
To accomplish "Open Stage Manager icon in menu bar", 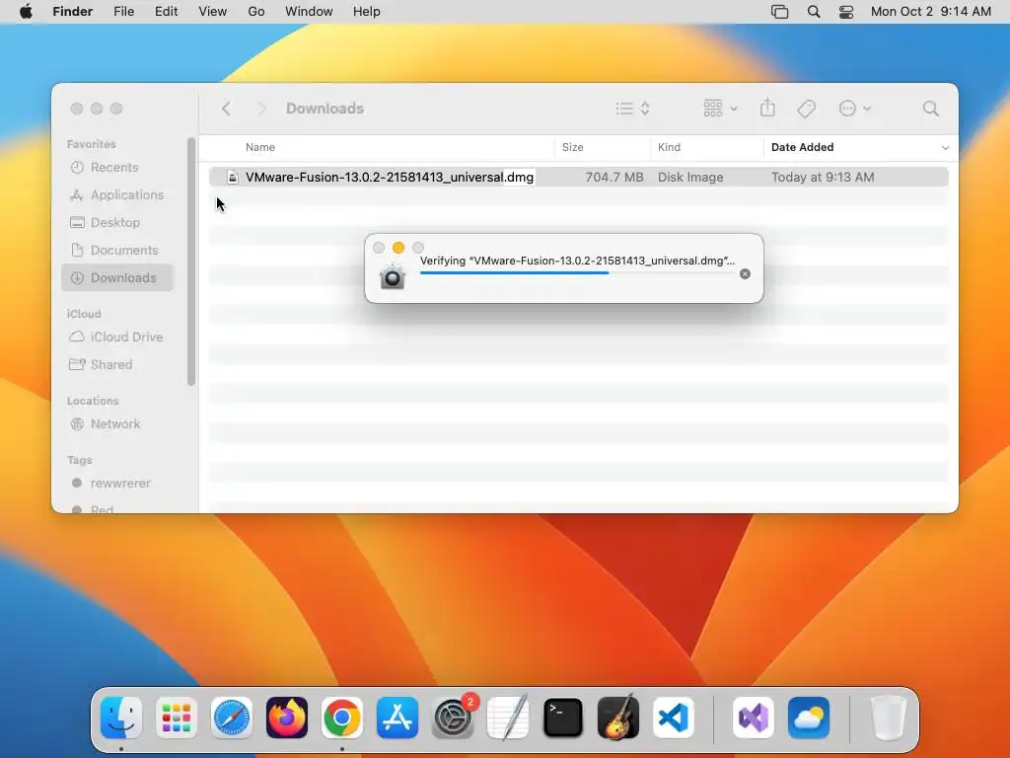I will [x=779, y=12].
